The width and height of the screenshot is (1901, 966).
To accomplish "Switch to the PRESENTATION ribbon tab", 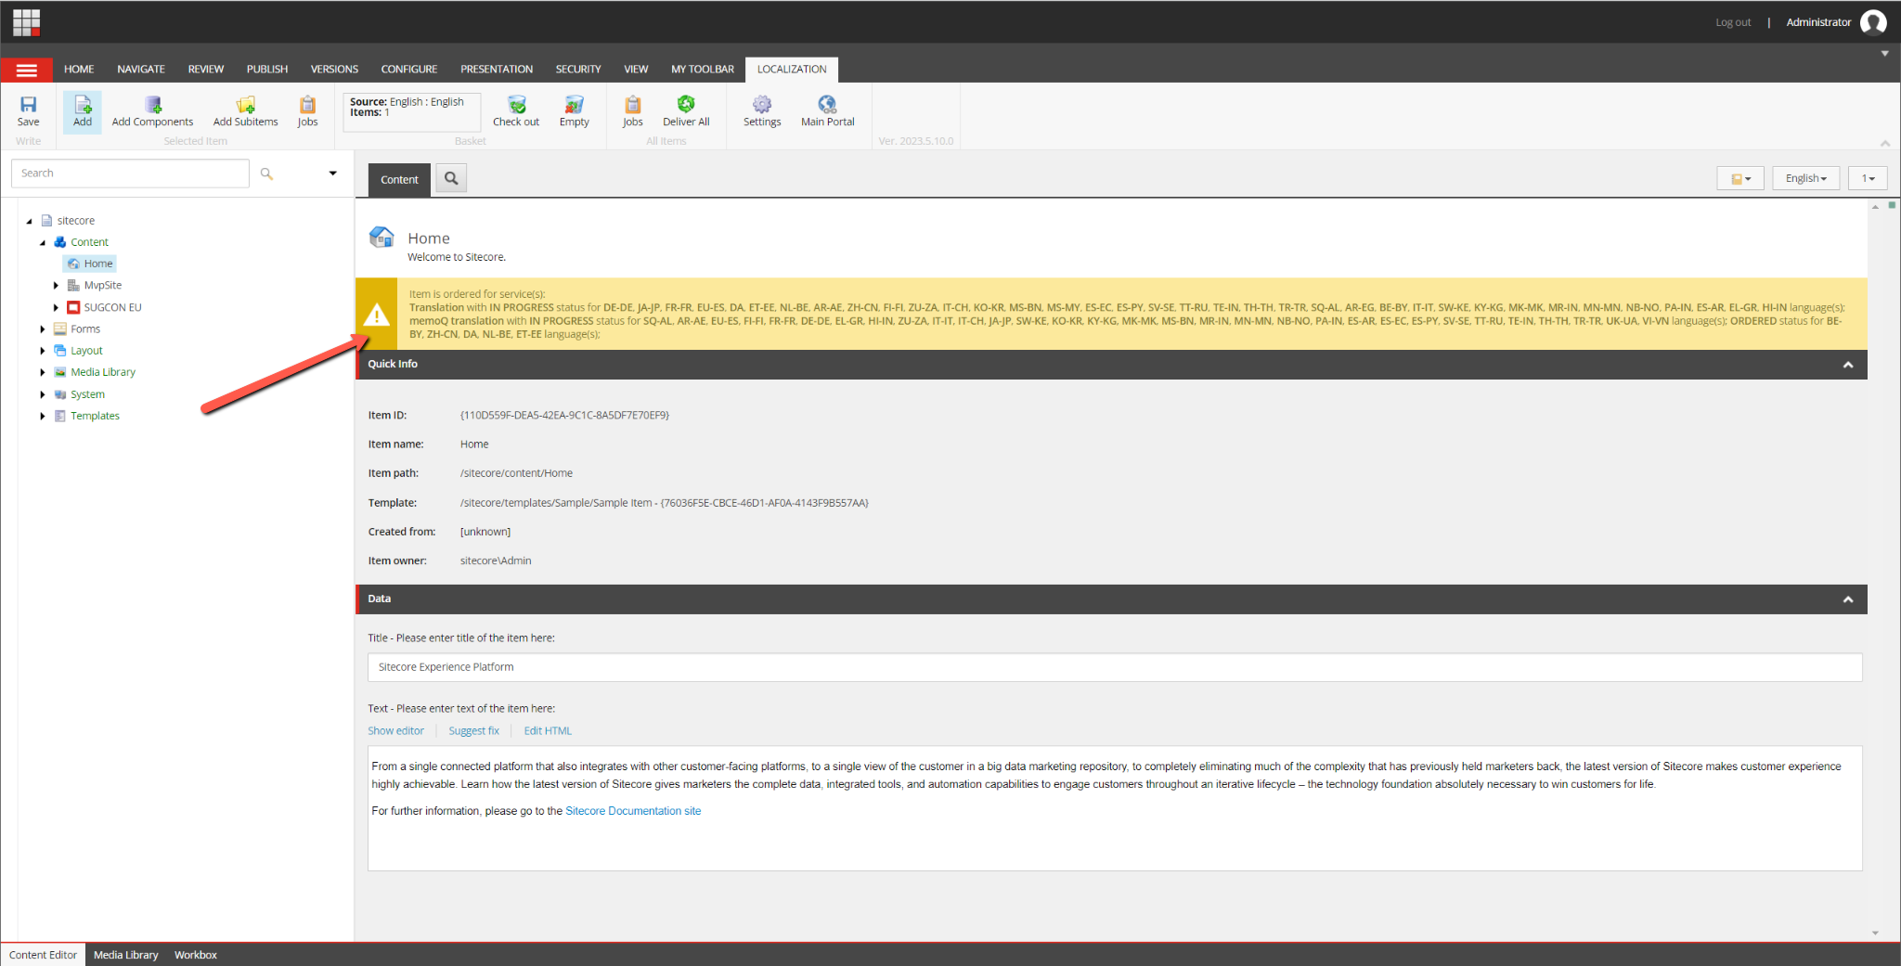I will pos(497,70).
